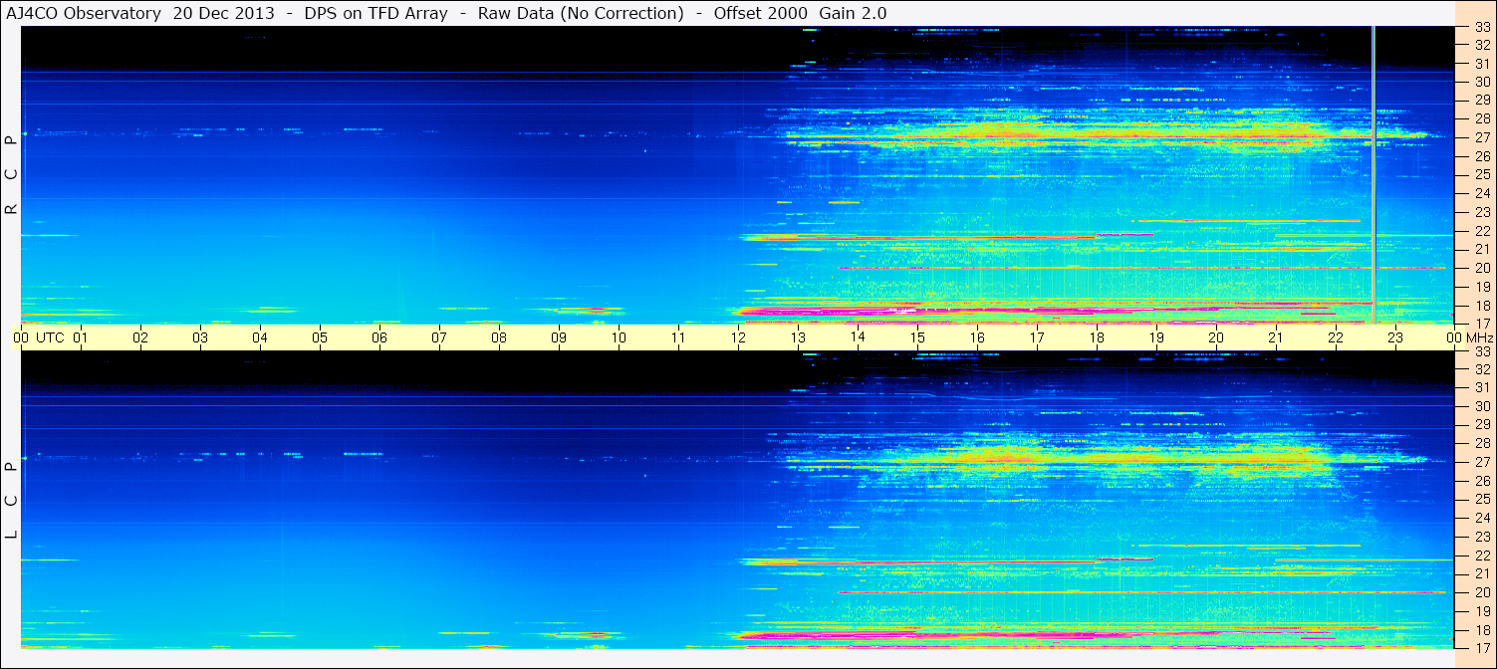This screenshot has width=1497, height=669.
Task: Click the 03 hour mark on time axis
Action: [200, 337]
